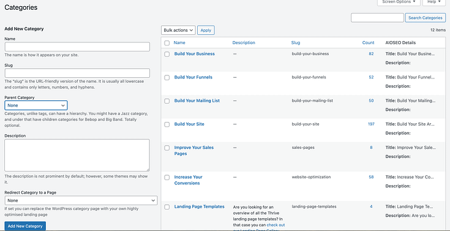450x231 pixels.
Task: Click AIOSEO title 'Increase Your Co...'
Action: [x=410, y=177]
